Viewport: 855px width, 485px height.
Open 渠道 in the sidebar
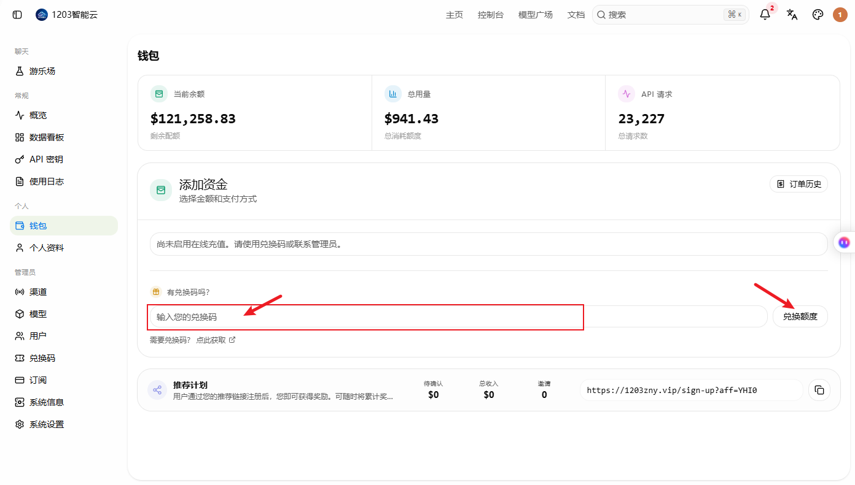[64, 292]
